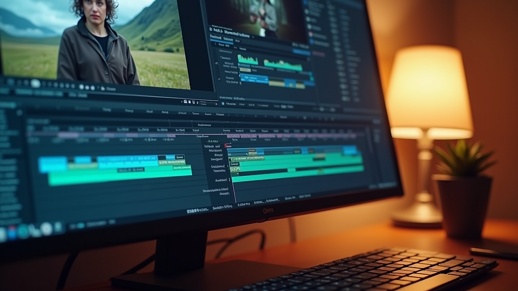Click the blue button right of the upper panel
Image resolution: width=518 pixels, height=291 pixels.
tap(301, 52)
